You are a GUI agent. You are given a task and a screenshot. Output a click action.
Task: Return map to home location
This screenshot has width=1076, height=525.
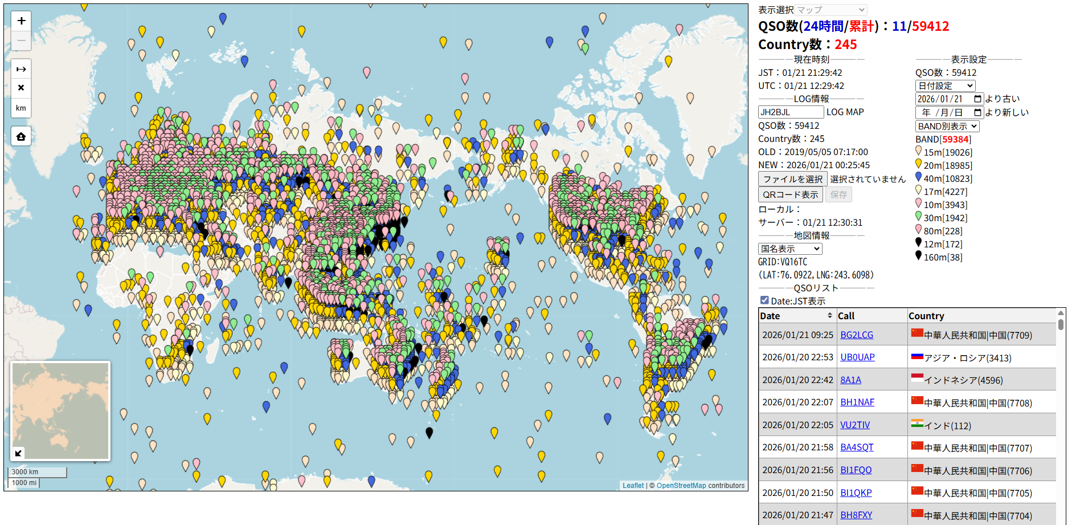tap(21, 137)
